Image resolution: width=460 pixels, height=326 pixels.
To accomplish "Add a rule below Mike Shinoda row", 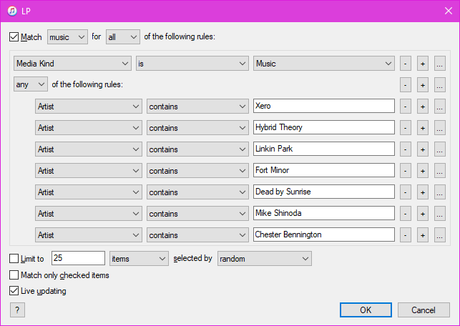I will (x=423, y=213).
